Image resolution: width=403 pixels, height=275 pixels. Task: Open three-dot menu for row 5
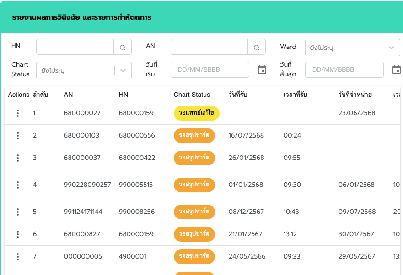coord(18,212)
